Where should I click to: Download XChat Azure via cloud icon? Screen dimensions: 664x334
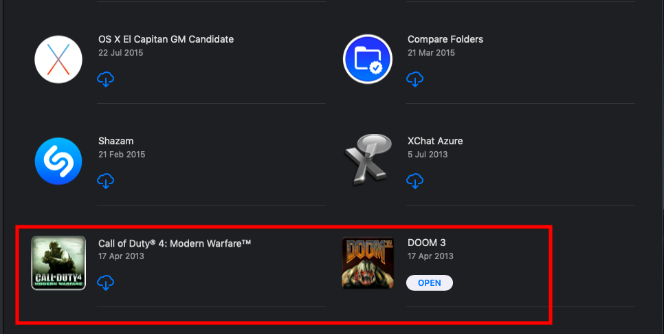(414, 181)
